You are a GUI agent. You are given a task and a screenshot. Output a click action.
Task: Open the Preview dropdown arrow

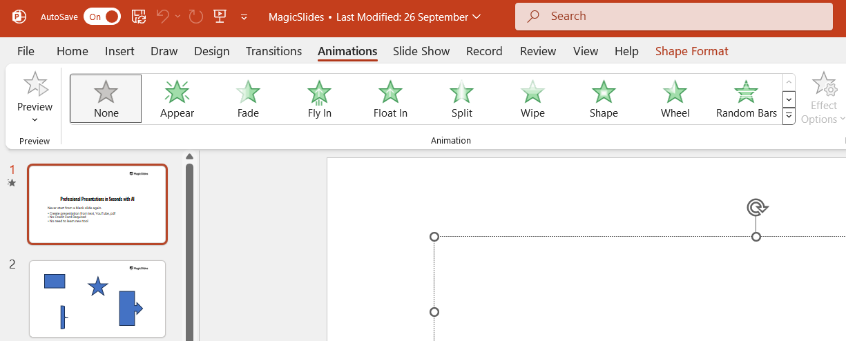[x=35, y=119]
